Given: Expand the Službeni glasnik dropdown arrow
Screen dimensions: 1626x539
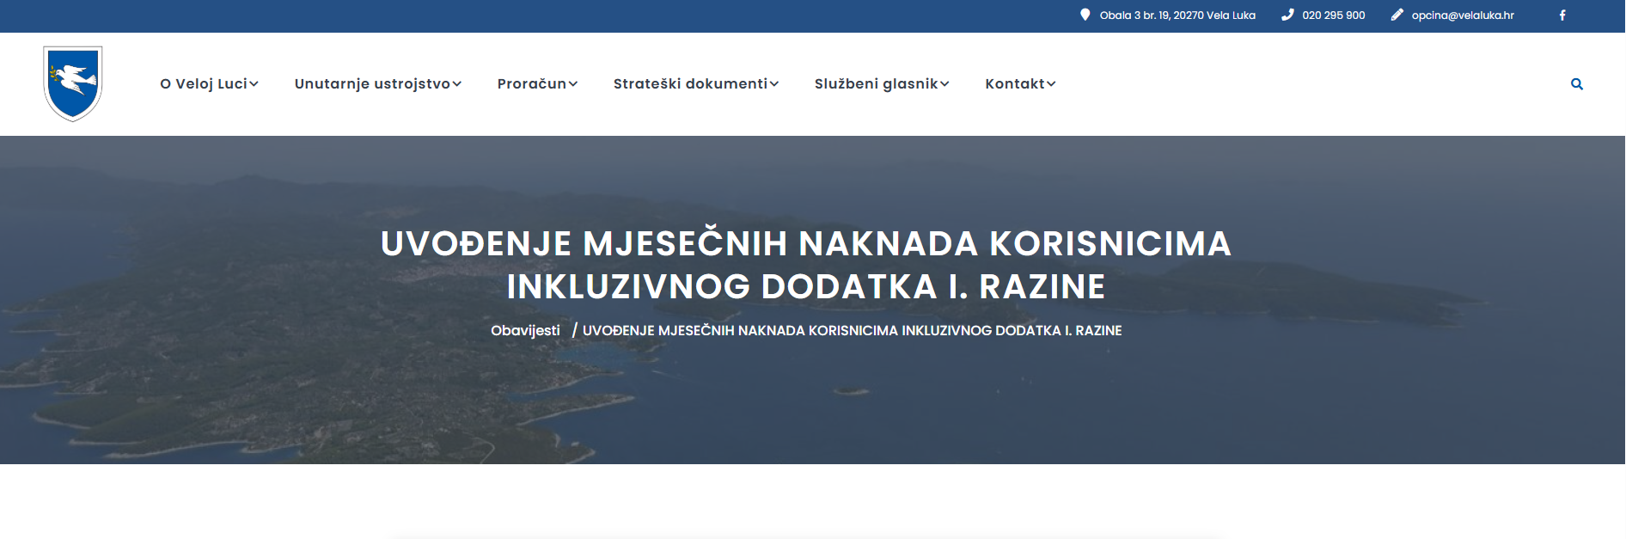Looking at the screenshot, I should (x=944, y=84).
